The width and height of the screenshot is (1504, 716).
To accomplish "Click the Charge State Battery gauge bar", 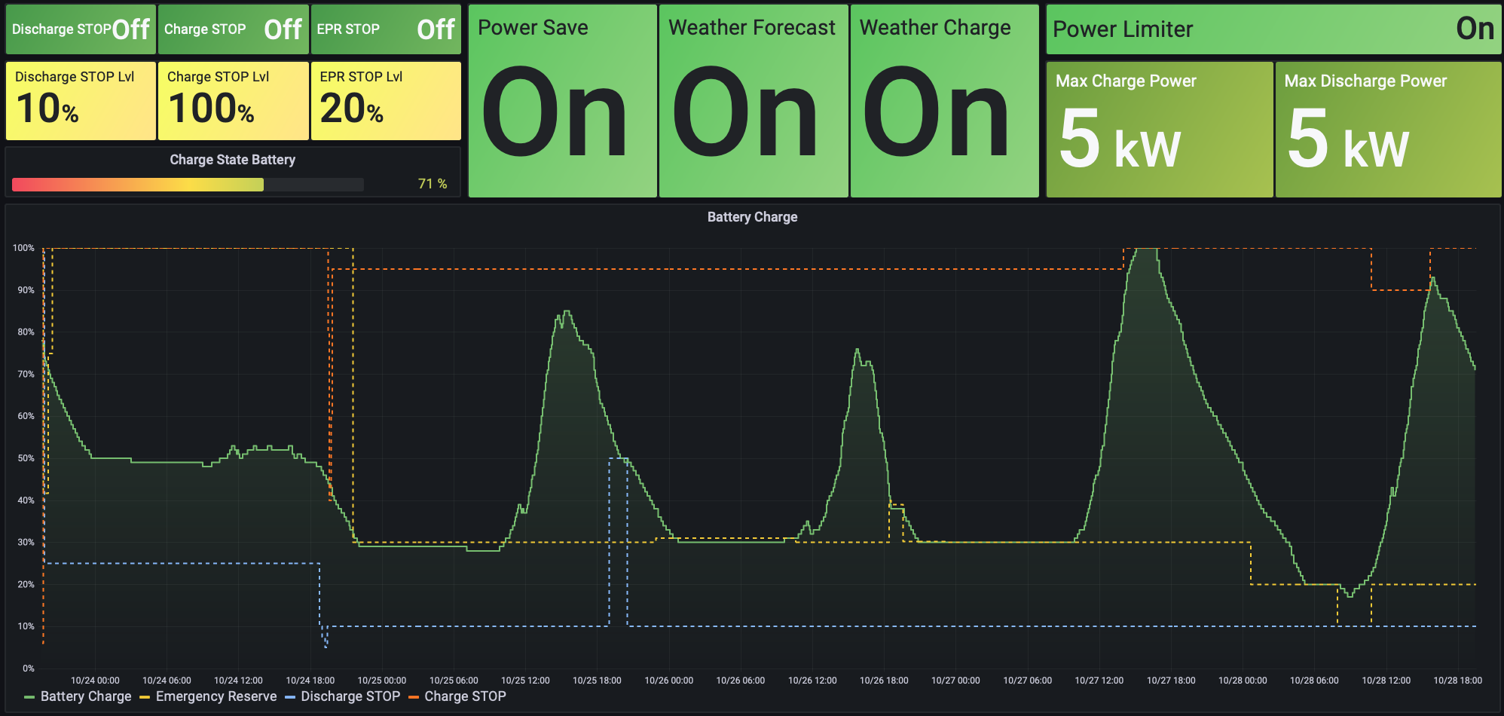I will click(x=188, y=185).
